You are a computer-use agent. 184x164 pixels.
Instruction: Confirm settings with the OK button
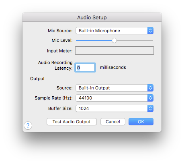click(x=141, y=122)
